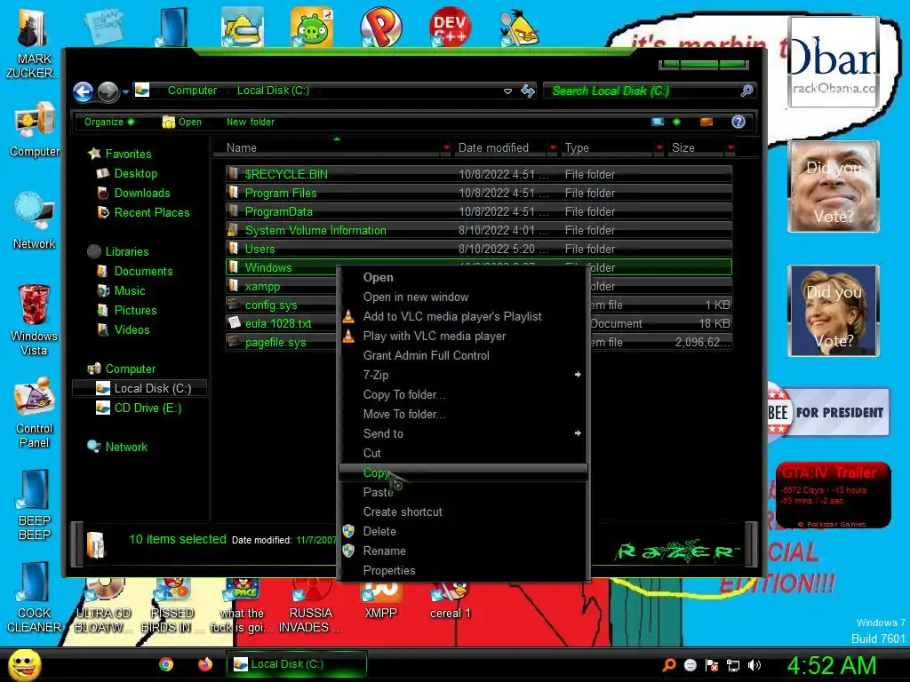910x682 pixels.
Task: Click the Back navigation arrow
Action: (x=83, y=91)
